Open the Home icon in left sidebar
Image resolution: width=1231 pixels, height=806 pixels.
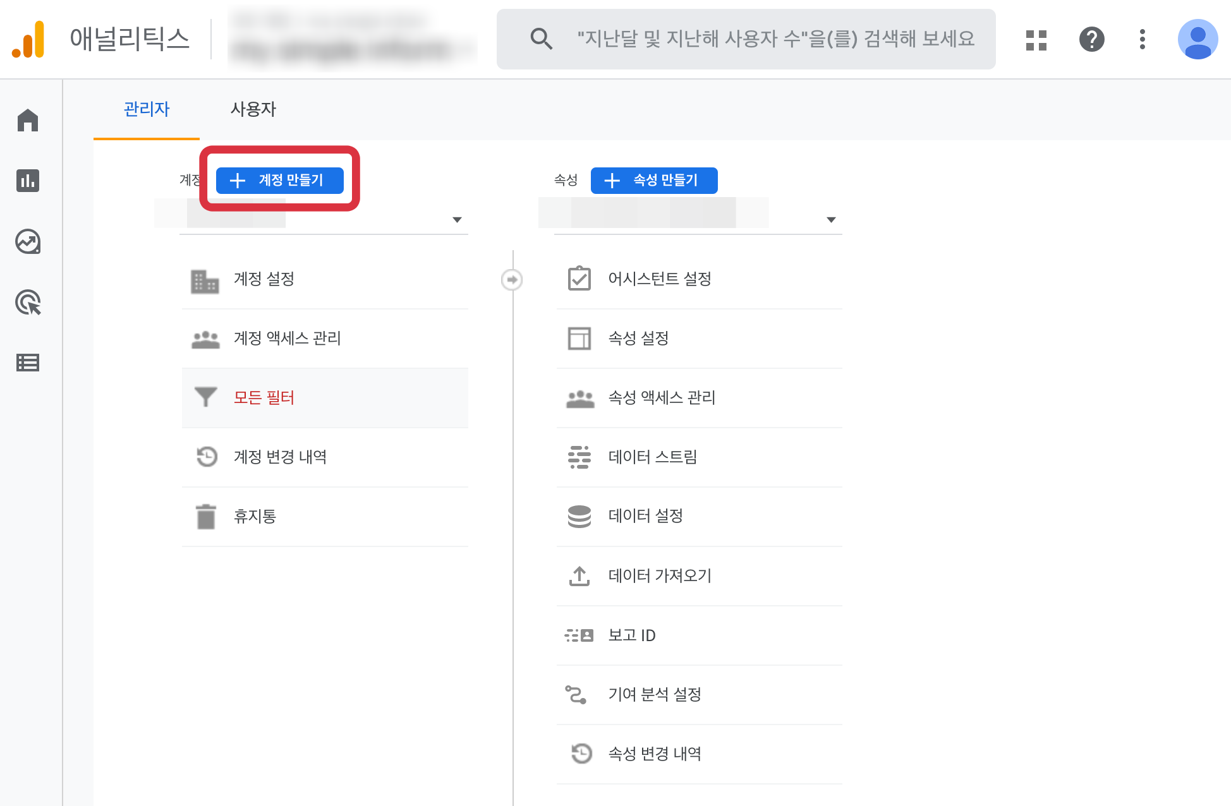[28, 120]
